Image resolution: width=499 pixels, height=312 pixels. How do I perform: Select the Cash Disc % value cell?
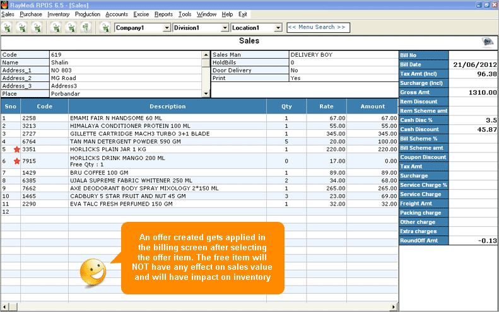pos(473,120)
